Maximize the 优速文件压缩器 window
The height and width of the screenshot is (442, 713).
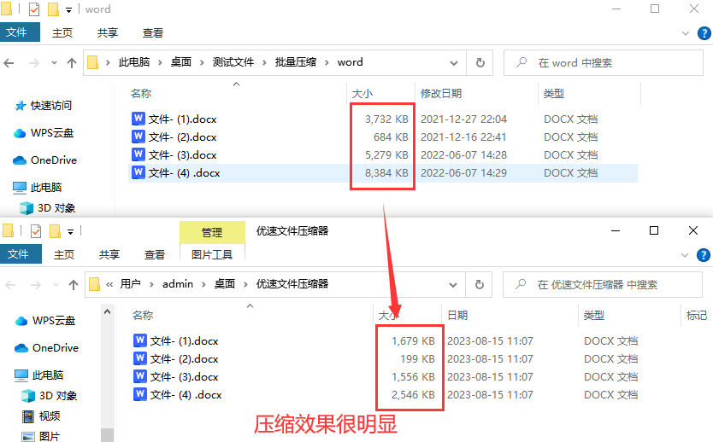click(654, 230)
